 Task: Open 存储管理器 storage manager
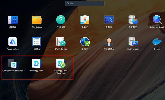click(x=133, y=20)
